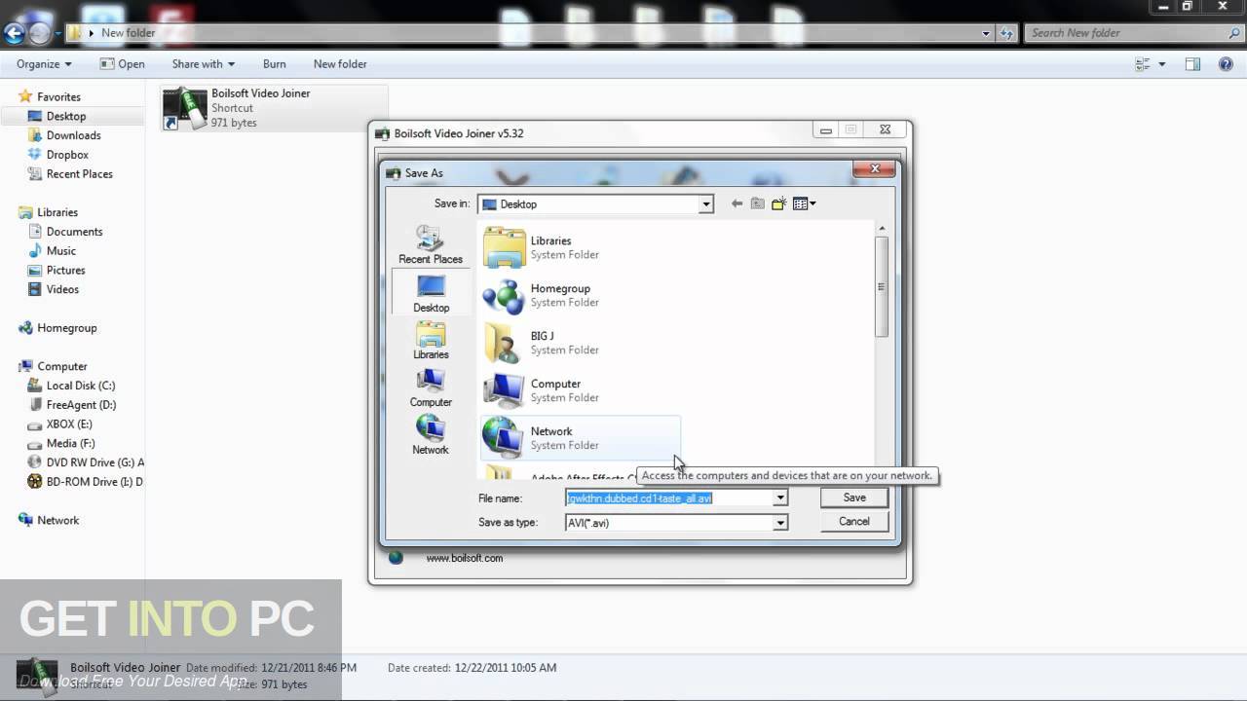Open the Save as type dropdown
Viewport: 1247px width, 701px height.
[x=779, y=523]
